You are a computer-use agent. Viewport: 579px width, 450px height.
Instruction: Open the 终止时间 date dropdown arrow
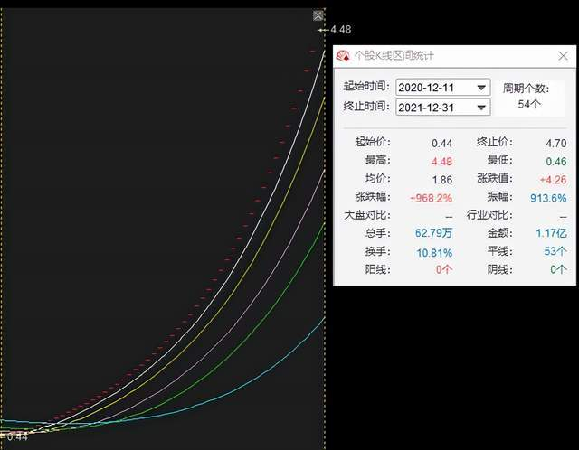(x=481, y=108)
